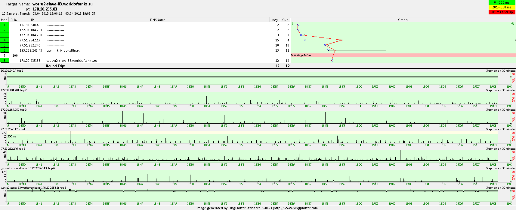Viewport: 516px width, 210px height.
Task: Click the Cur column header
Action: [285, 20]
